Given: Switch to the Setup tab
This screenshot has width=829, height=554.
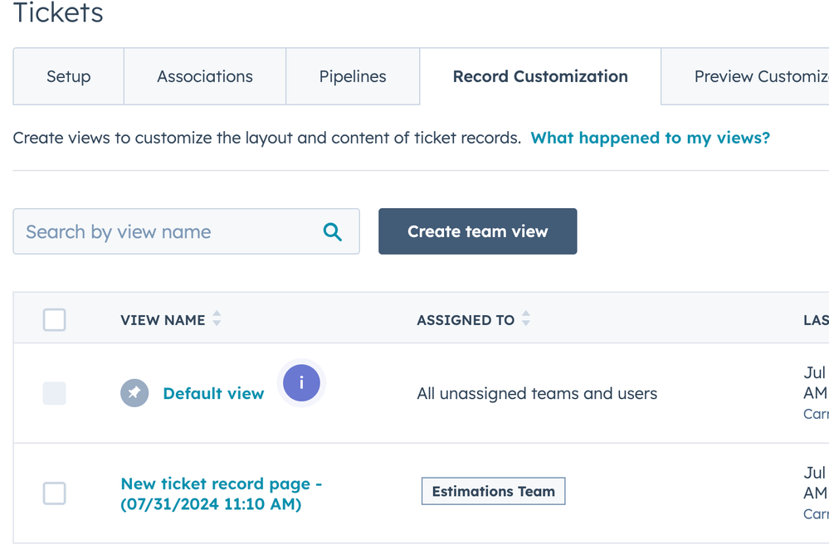Looking at the screenshot, I should (69, 76).
